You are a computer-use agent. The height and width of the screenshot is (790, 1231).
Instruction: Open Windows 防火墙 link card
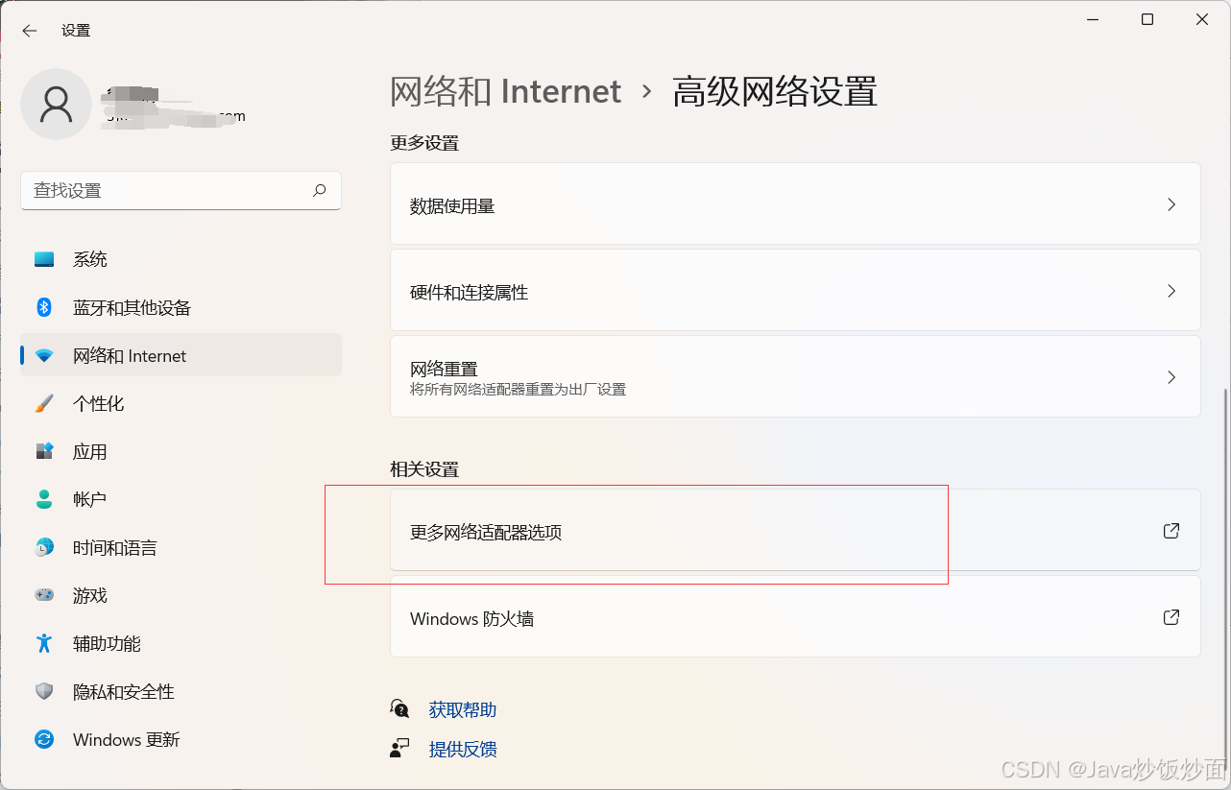(x=795, y=616)
